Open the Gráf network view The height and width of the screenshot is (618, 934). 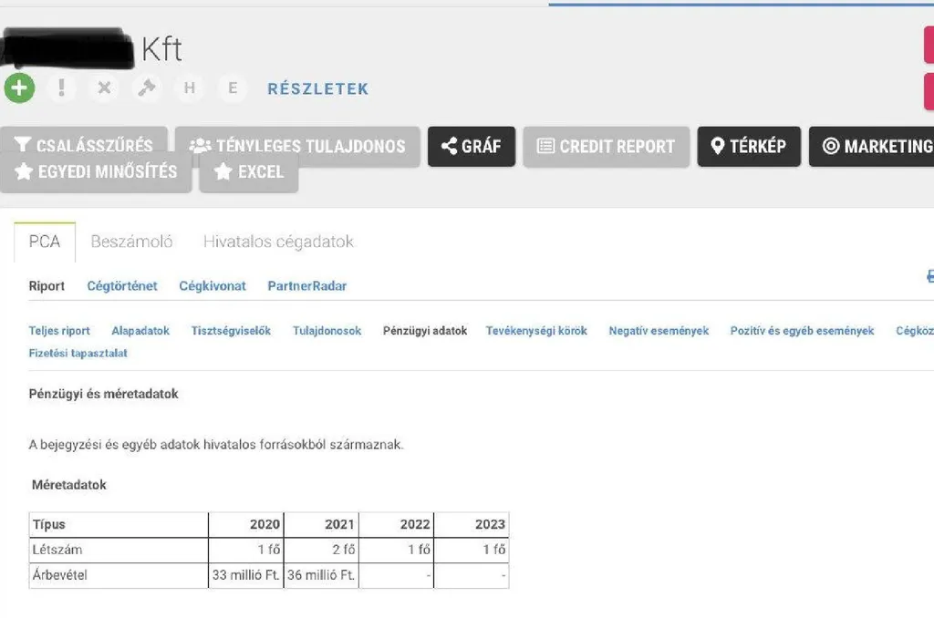pos(472,146)
